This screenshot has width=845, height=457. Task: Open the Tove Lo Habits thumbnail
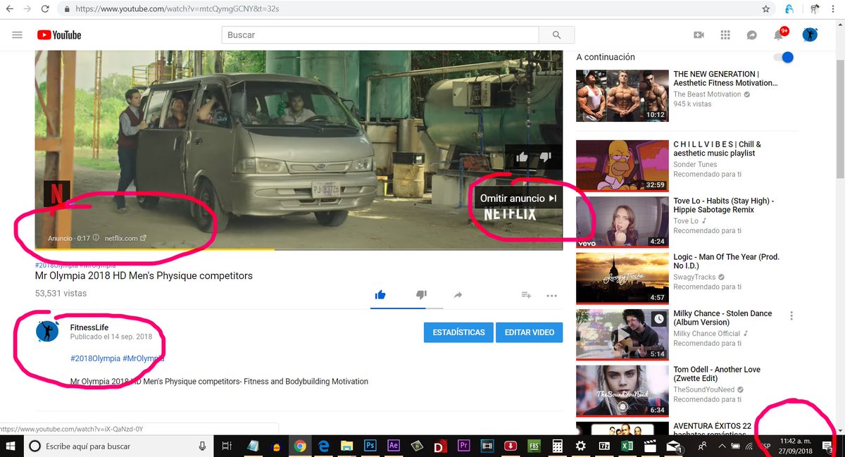(x=622, y=222)
